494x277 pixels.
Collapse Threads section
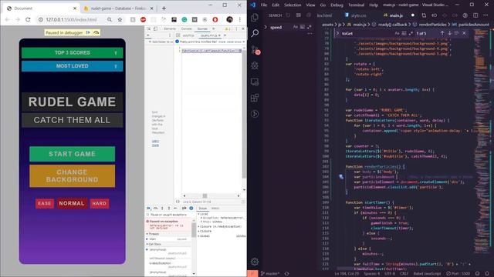click(x=153, y=234)
